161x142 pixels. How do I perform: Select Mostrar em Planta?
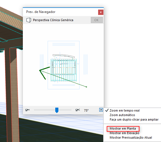(123, 128)
